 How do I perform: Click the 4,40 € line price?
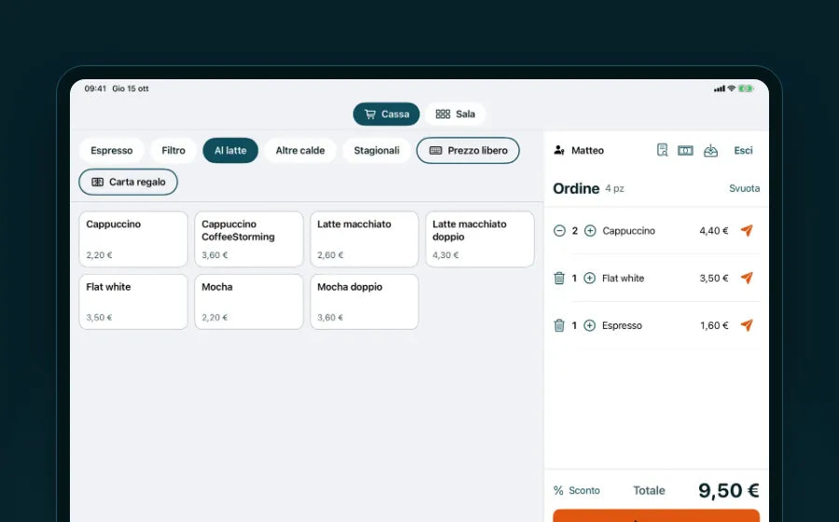714,230
